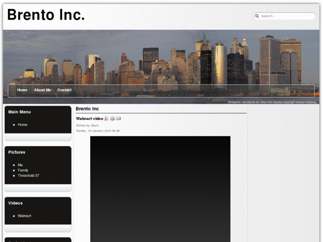Click the black video player area
This screenshot has width=323, height=242.
(x=160, y=189)
